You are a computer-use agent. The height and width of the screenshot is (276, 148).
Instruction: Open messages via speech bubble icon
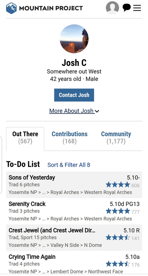coord(127,8)
